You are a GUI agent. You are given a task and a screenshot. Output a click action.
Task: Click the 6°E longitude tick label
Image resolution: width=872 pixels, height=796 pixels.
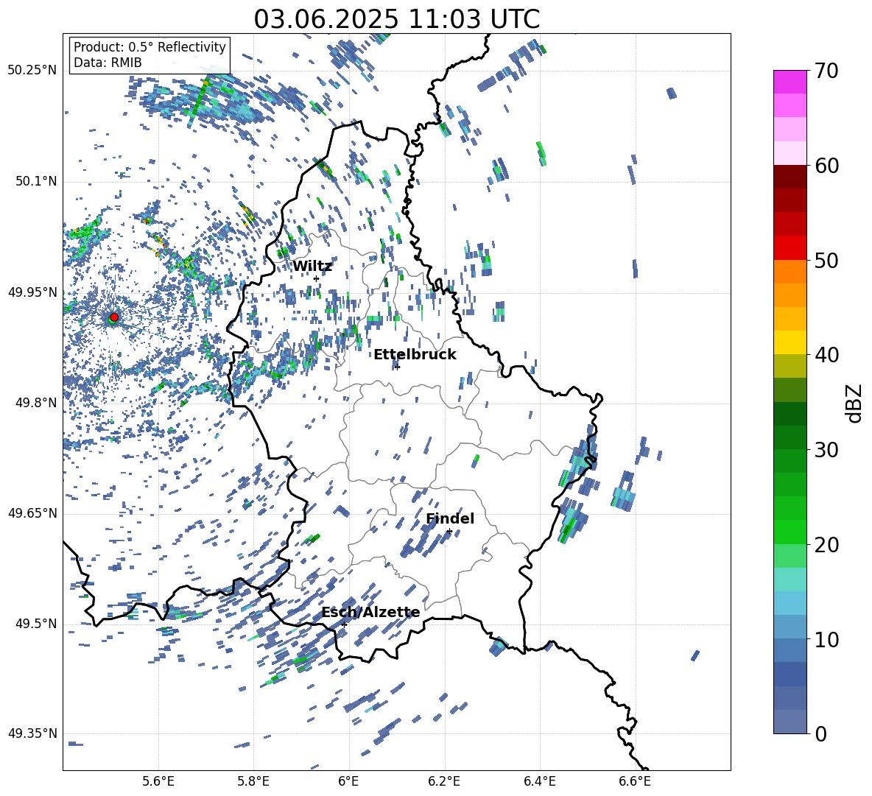pos(348,781)
